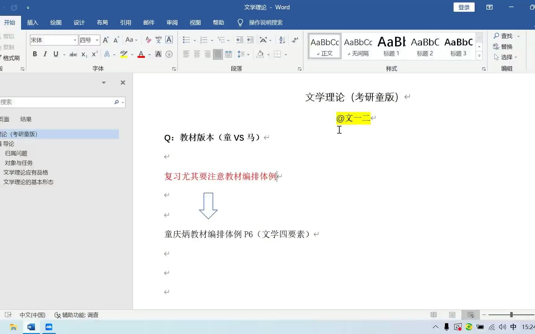Toggle bold formatting
This screenshot has width=535, height=334.
point(35,54)
